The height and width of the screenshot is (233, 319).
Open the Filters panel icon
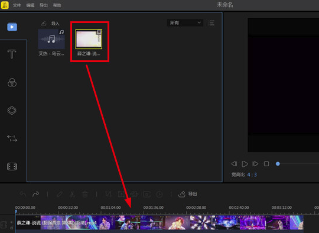pyautogui.click(x=12, y=82)
